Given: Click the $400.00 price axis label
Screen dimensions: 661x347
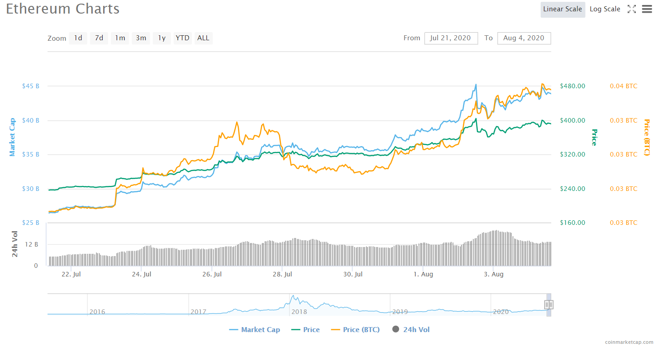Looking at the screenshot, I should point(573,120).
